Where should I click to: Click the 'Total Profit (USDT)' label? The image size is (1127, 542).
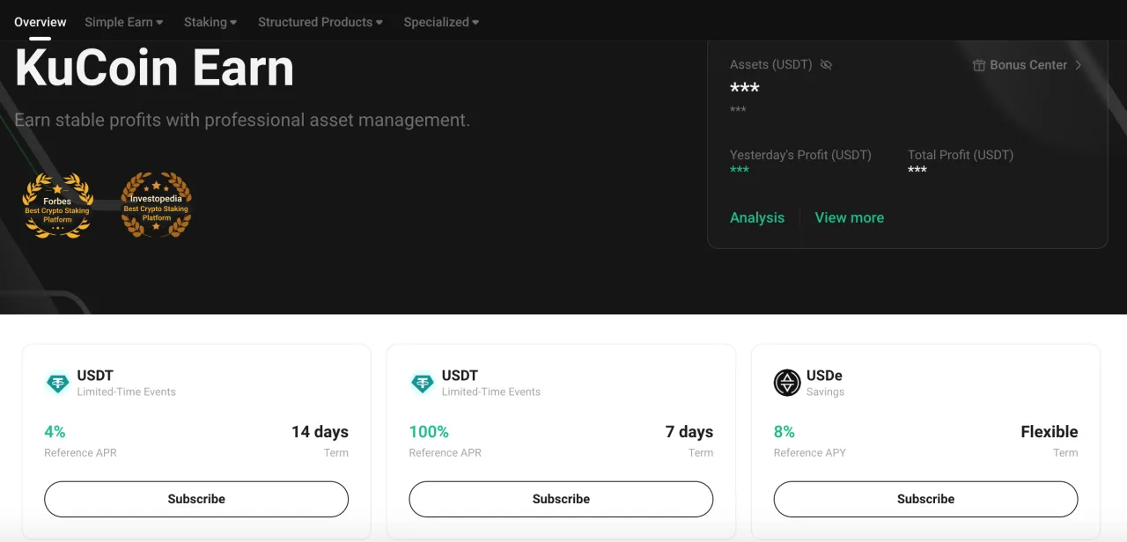pos(961,155)
